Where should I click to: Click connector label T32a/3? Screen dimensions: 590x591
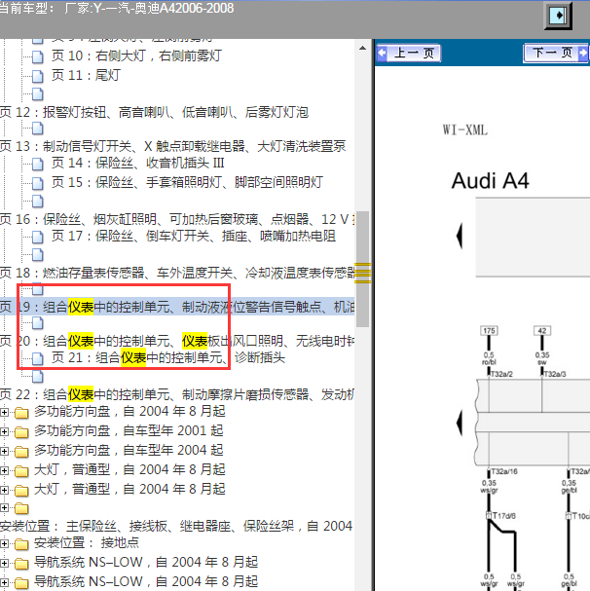[x=555, y=374]
